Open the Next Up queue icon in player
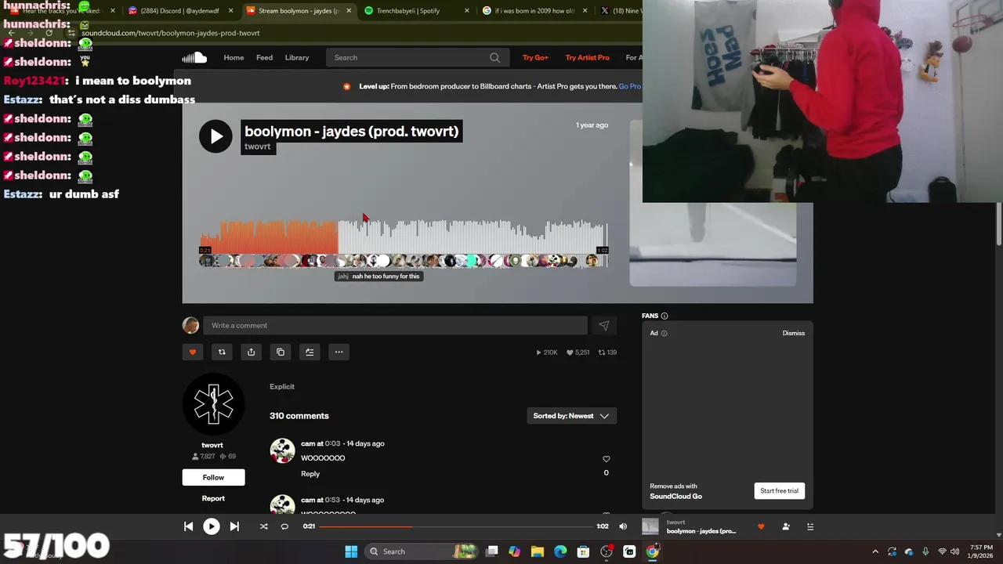Image resolution: width=1003 pixels, height=564 pixels. click(810, 526)
